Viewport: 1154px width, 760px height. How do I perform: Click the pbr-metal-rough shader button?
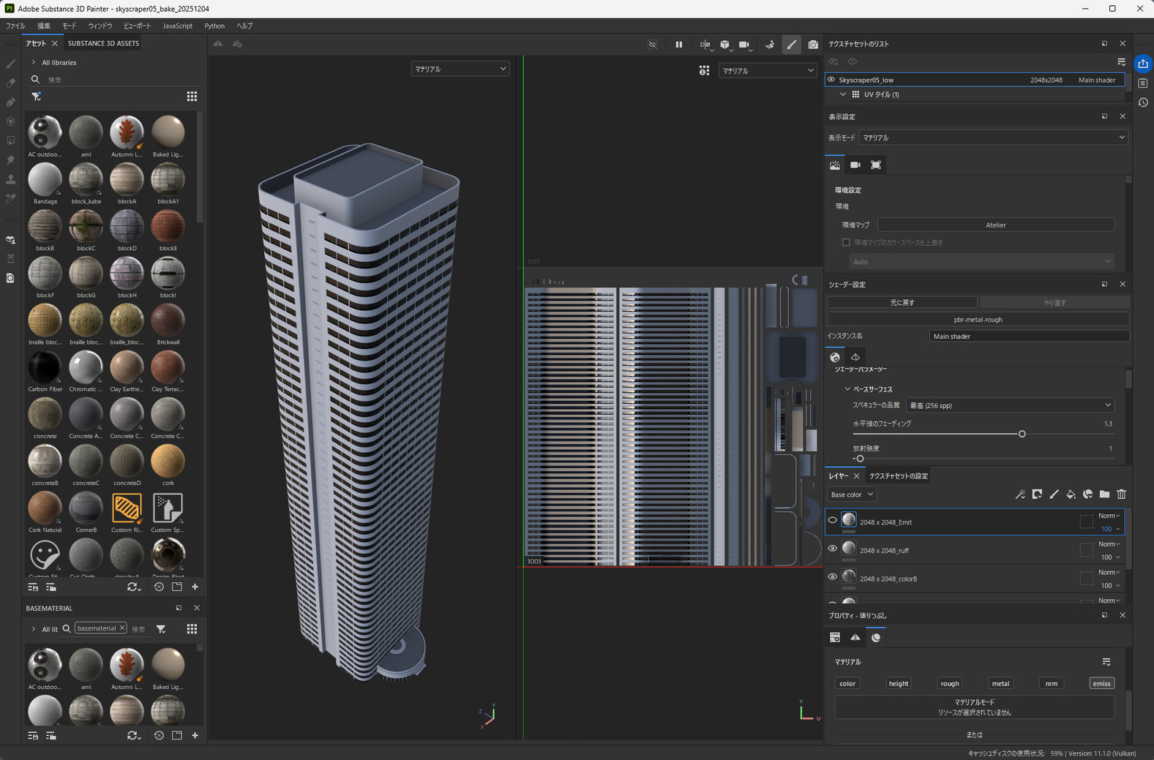[x=978, y=320]
